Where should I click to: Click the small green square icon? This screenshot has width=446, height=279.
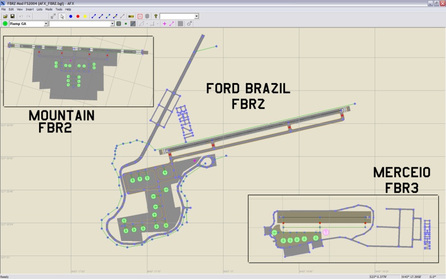126,23
